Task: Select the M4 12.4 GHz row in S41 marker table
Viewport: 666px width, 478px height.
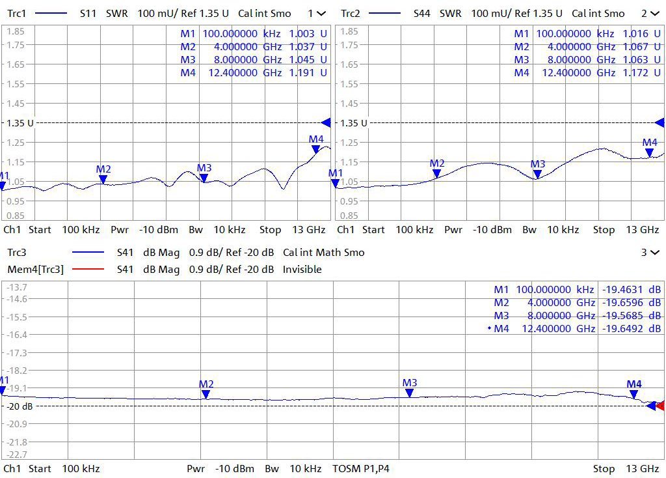Action: (x=576, y=329)
